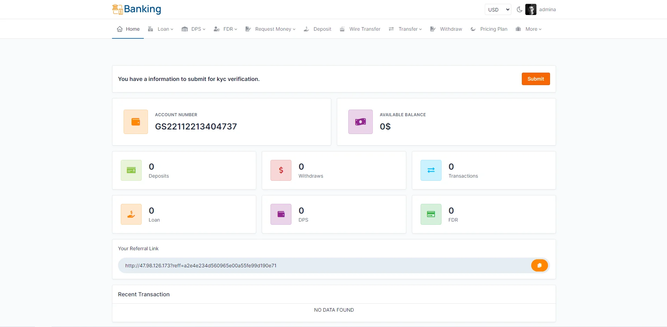Click the orange wallet account number icon
Image resolution: width=667 pixels, height=327 pixels.
tap(136, 122)
